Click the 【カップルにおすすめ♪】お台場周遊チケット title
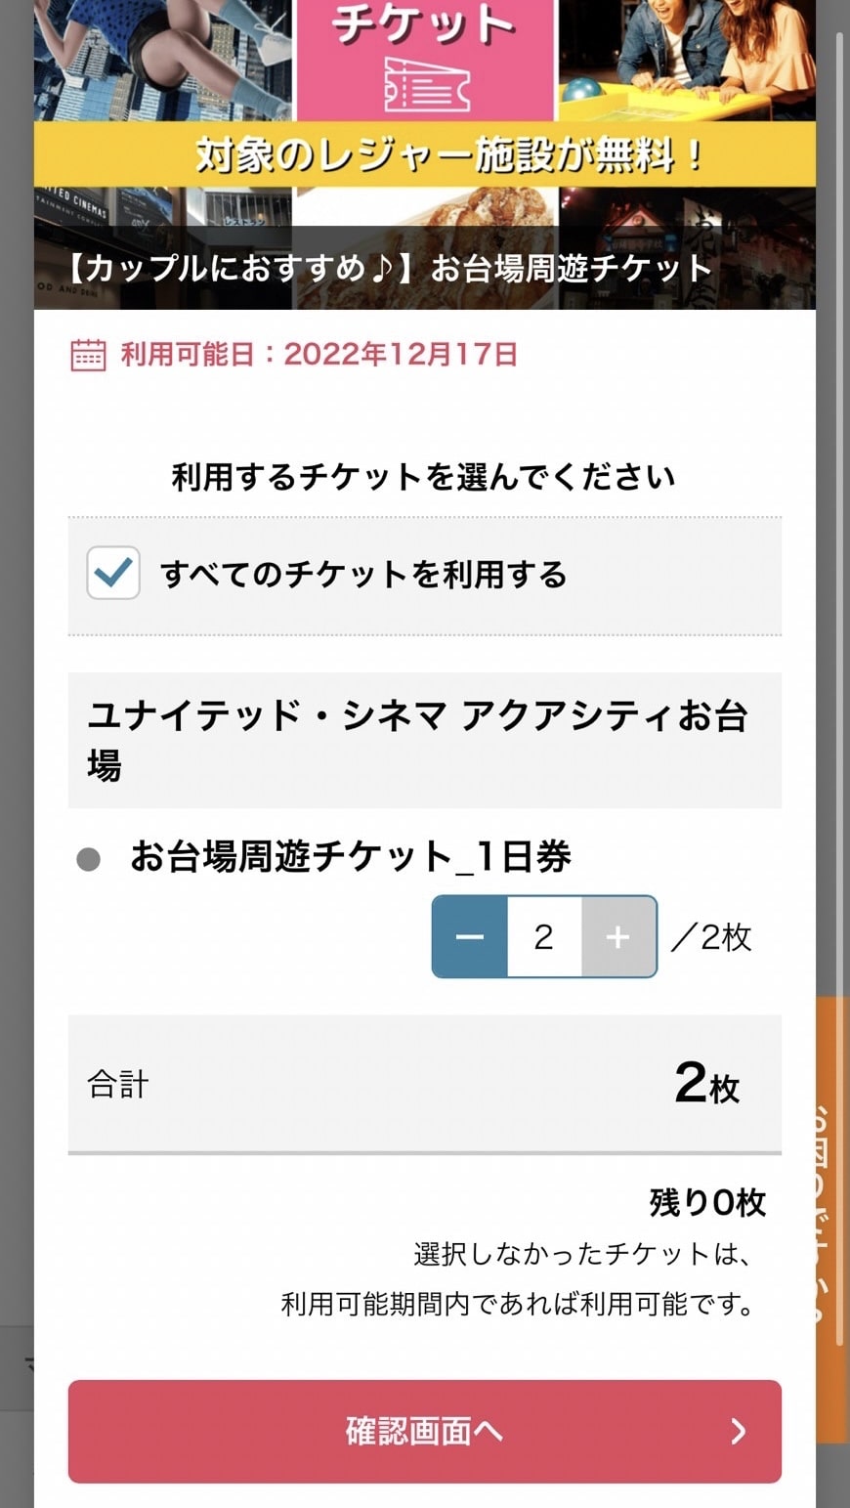 tap(389, 268)
